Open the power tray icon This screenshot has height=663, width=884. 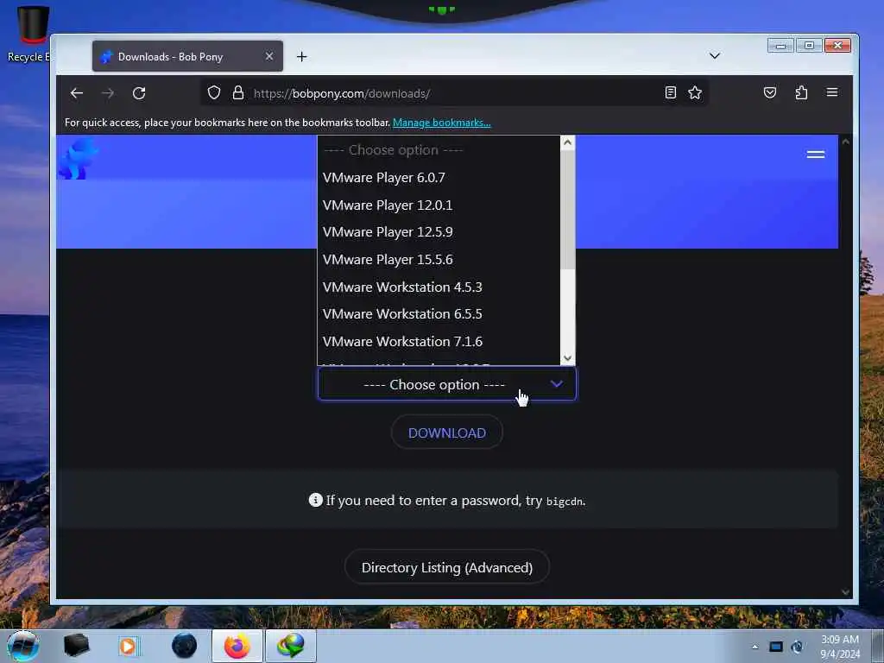click(x=797, y=647)
